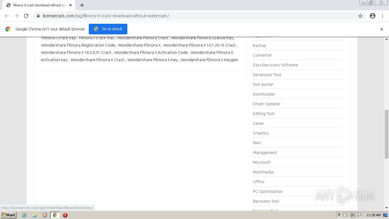The height and width of the screenshot is (219, 389).
Task: Show hidden system tray icons
Action: (x=339, y=215)
